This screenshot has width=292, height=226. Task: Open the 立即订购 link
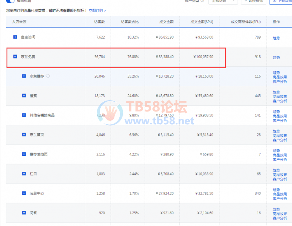[x=97, y=11]
